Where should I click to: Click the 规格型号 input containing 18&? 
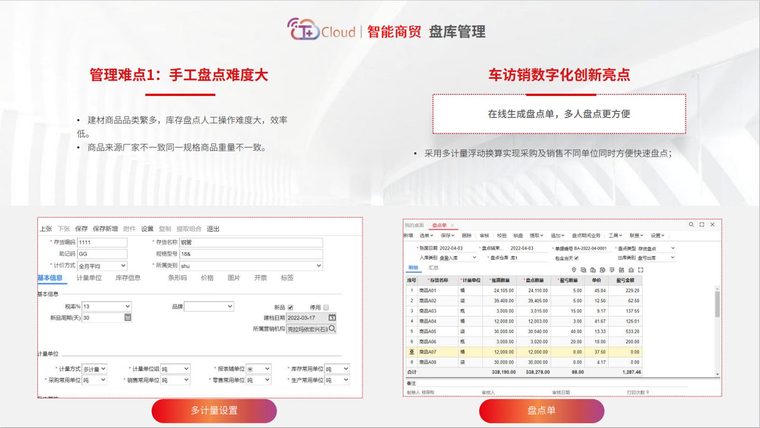point(251,254)
